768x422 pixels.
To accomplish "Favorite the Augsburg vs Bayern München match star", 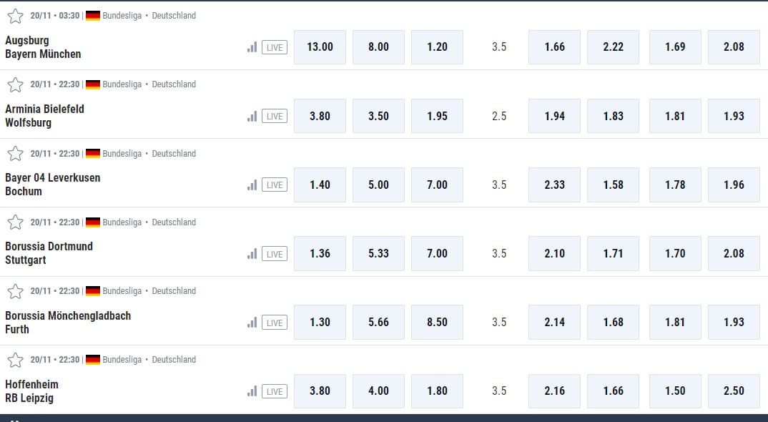I will [15, 16].
